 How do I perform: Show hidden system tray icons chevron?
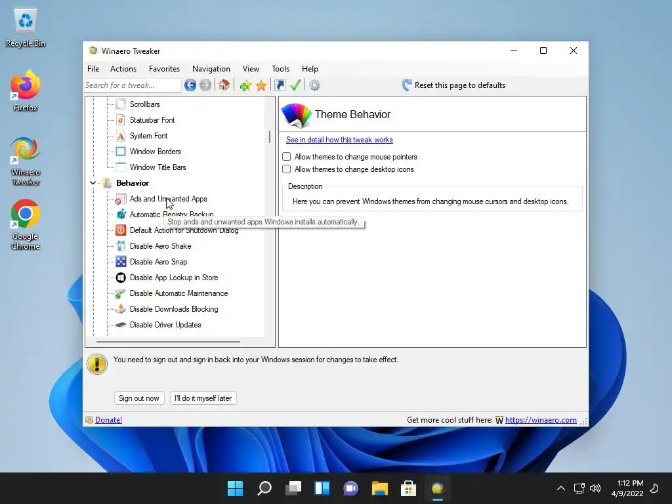tap(560, 488)
